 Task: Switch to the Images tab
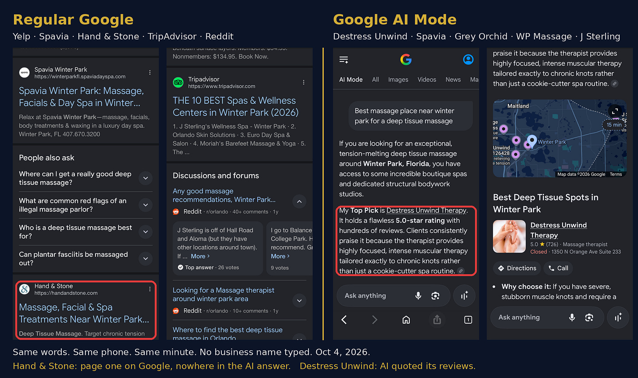pos(398,80)
